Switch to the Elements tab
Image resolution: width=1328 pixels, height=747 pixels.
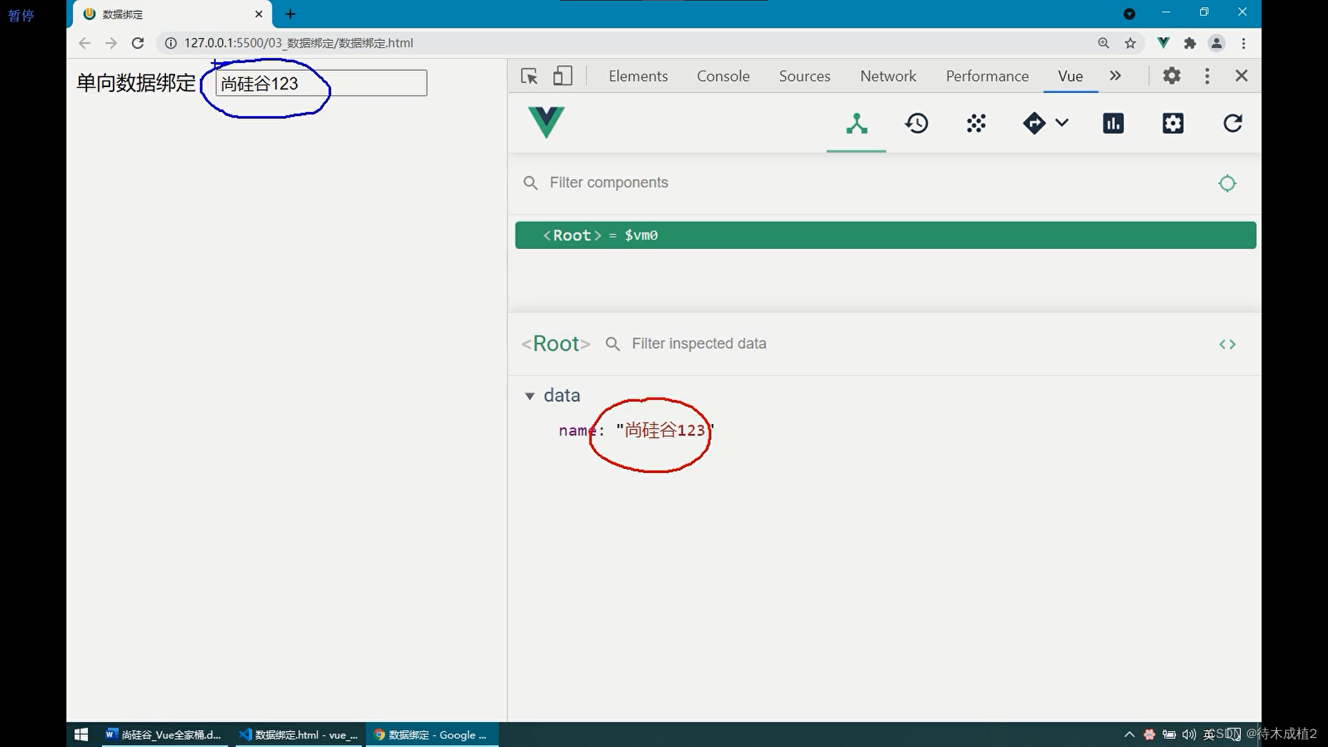pyautogui.click(x=638, y=76)
